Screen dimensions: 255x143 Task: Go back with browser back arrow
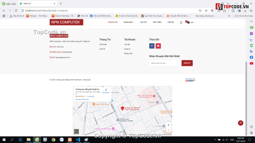(x=4, y=10)
